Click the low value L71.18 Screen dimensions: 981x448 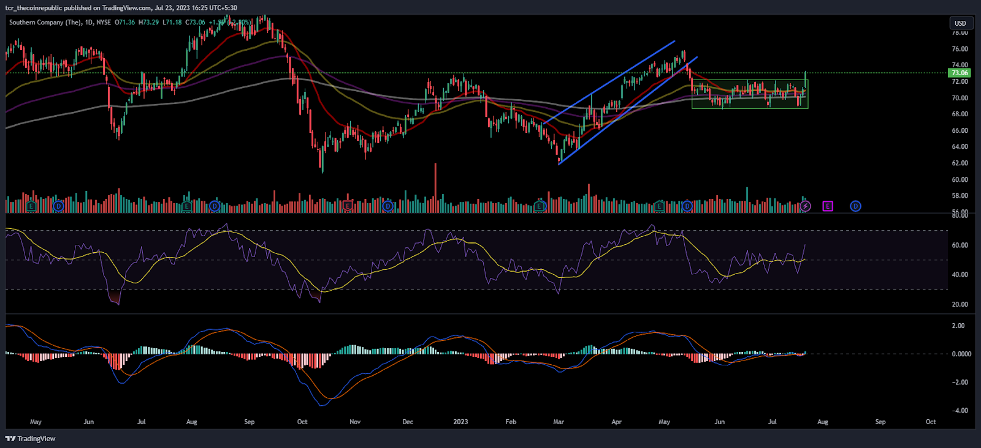point(172,22)
